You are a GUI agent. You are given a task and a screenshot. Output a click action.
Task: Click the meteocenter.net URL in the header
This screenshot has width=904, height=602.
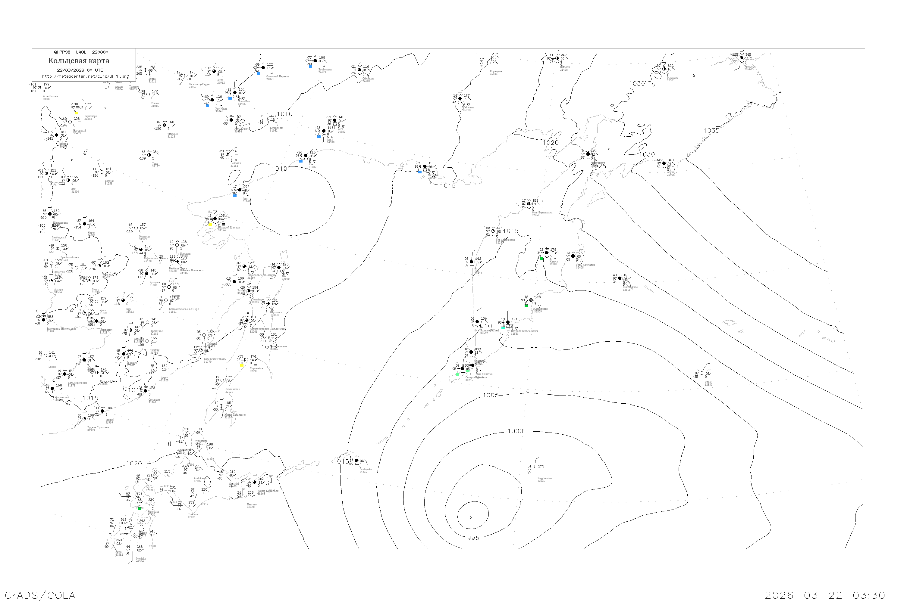pyautogui.click(x=85, y=76)
